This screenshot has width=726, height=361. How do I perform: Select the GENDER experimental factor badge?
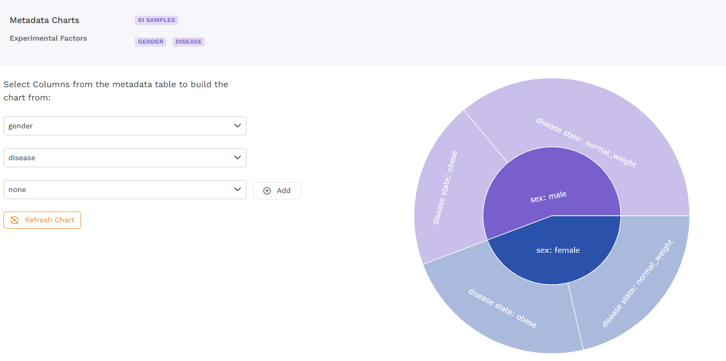[x=150, y=42]
